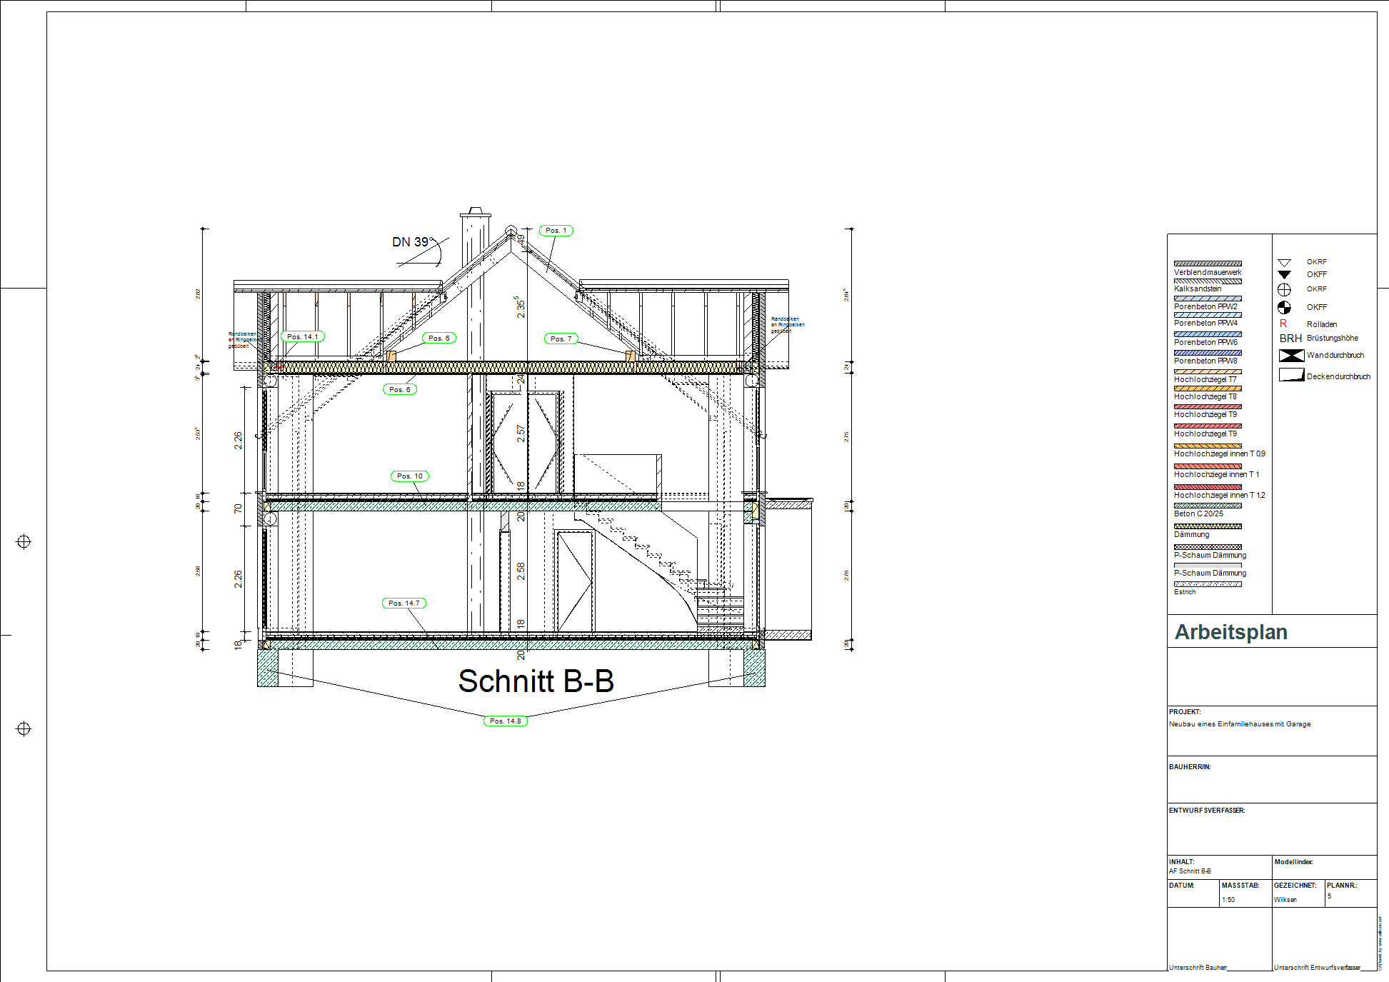Click the Pos. 14.8 foundation label

[x=506, y=721]
